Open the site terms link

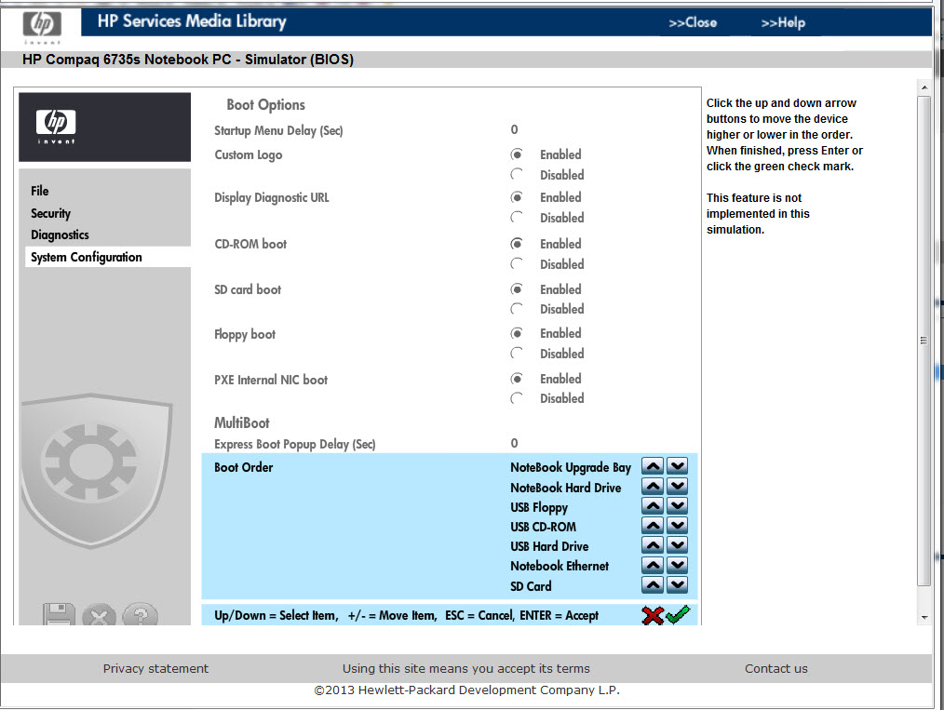coord(466,668)
